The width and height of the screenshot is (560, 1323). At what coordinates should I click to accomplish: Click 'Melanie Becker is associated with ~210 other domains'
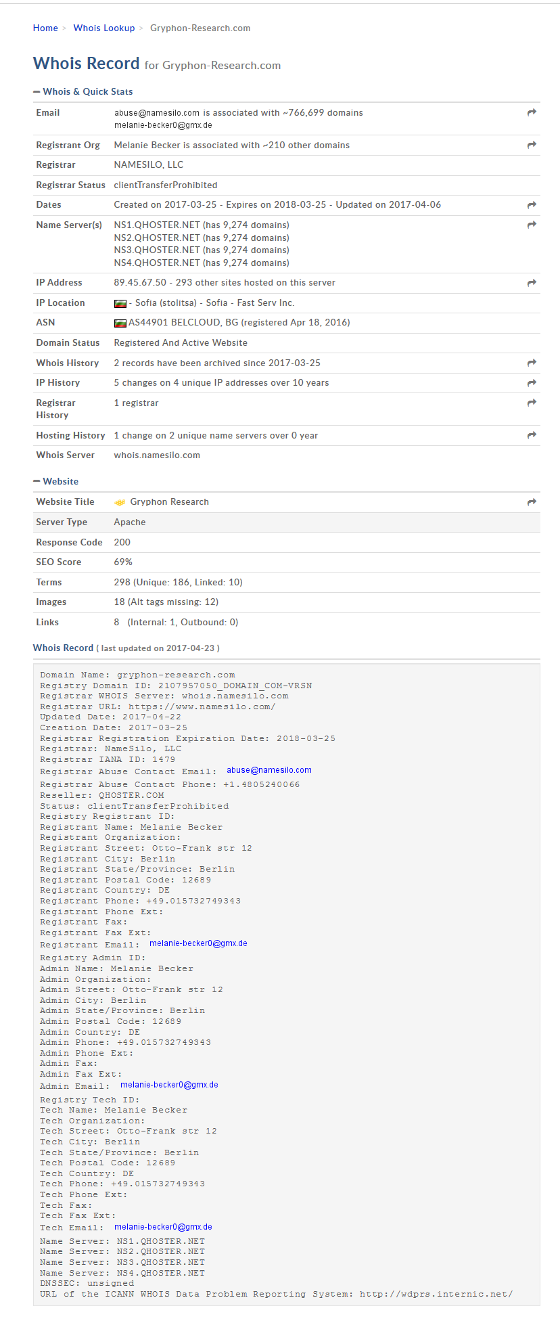pyautogui.click(x=232, y=145)
